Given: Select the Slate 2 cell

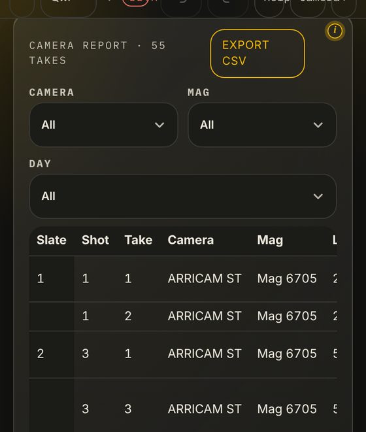Looking at the screenshot, I should click(x=52, y=354).
